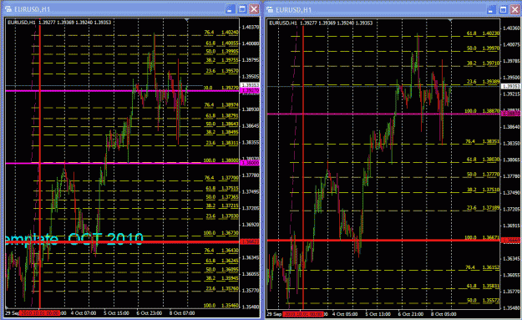Close the left EURUSD,H1 chart window
Screen dimensions: 522x320
click(x=255, y=9)
